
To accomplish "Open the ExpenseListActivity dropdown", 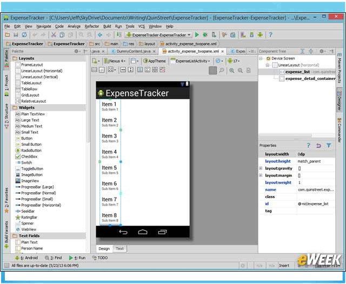I will click(190, 61).
